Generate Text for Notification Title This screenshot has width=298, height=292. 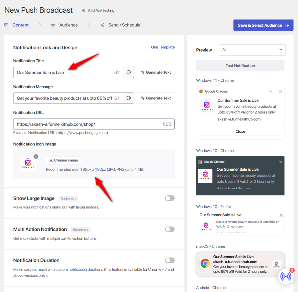156,72
